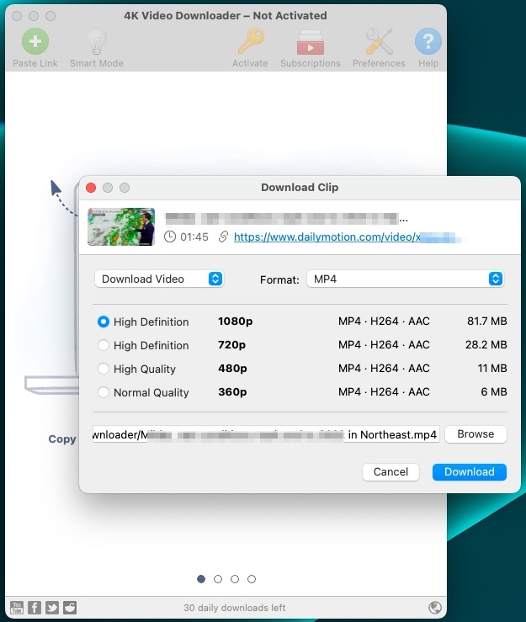
Task: Select High Definition 720p radio button
Action: 104,345
